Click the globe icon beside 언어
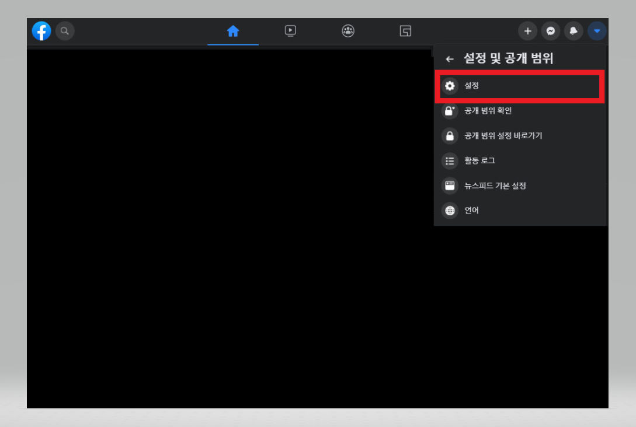The image size is (636, 427). tap(450, 211)
